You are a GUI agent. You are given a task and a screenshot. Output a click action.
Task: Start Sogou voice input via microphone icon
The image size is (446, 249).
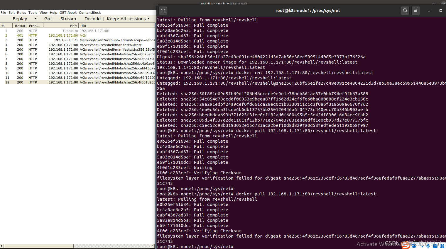428,246
